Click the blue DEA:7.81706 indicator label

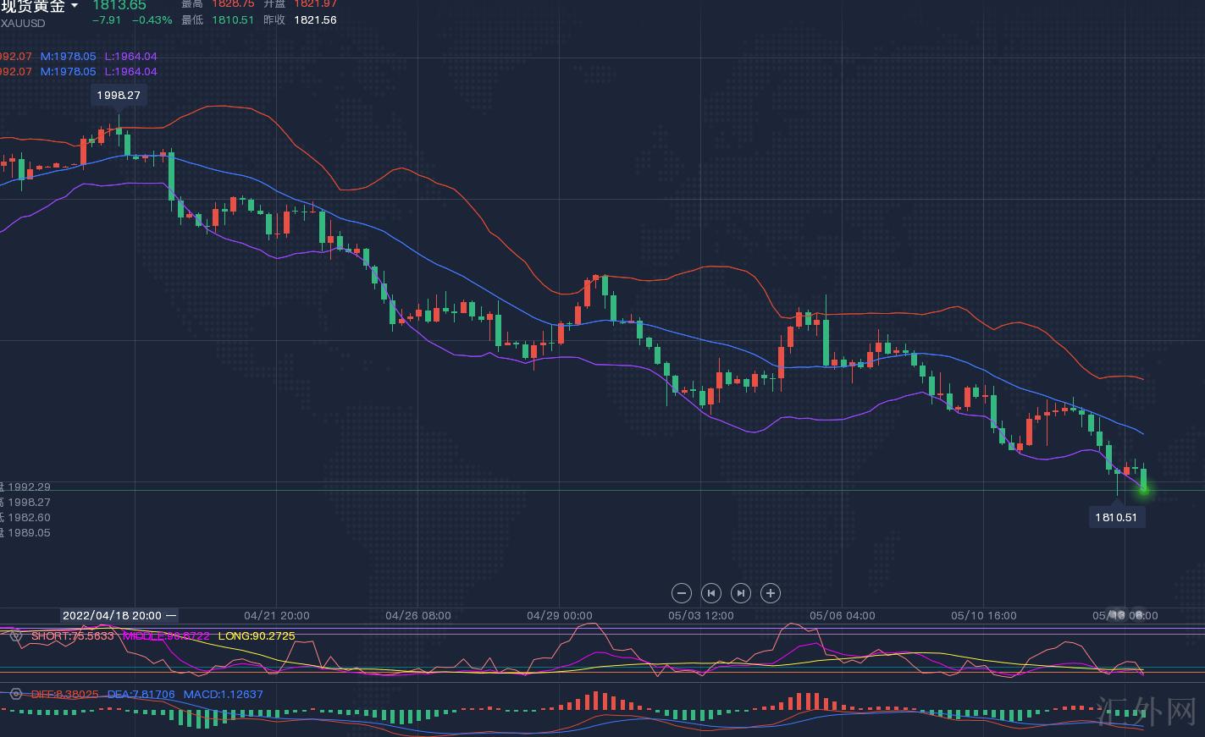point(141,694)
